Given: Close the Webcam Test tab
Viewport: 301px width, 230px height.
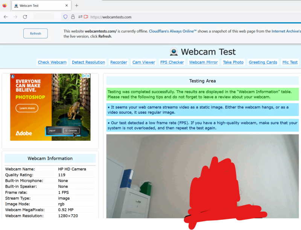Looking at the screenshot, I should tap(67, 6).
